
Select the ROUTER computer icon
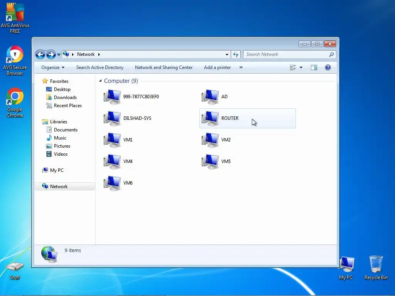click(x=210, y=118)
